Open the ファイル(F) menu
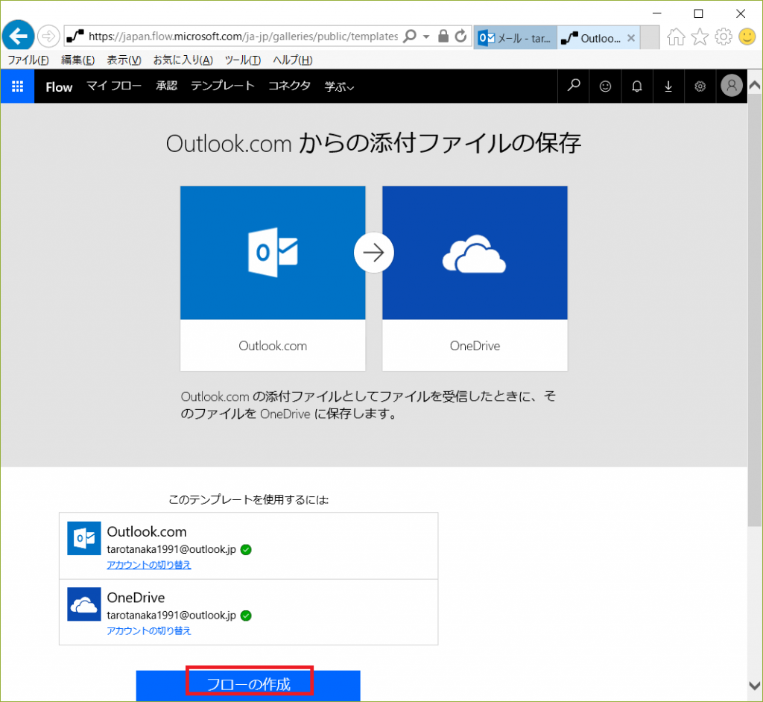 tap(28, 60)
